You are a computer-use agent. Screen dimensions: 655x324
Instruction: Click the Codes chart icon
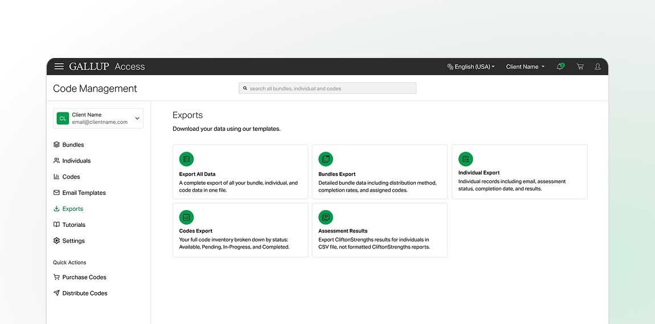pyautogui.click(x=56, y=177)
